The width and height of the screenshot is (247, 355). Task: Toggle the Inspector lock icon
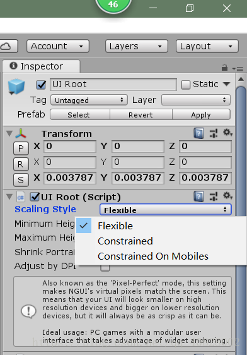coord(224,68)
